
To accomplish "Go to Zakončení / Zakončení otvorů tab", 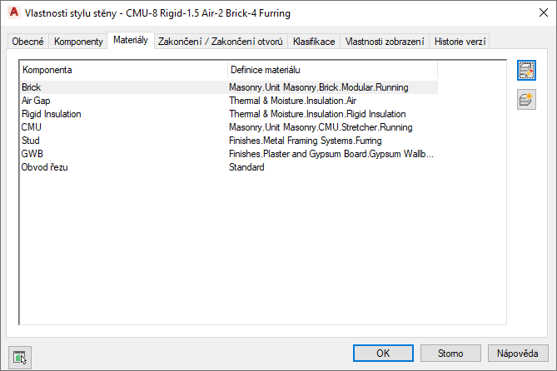I will (x=221, y=42).
